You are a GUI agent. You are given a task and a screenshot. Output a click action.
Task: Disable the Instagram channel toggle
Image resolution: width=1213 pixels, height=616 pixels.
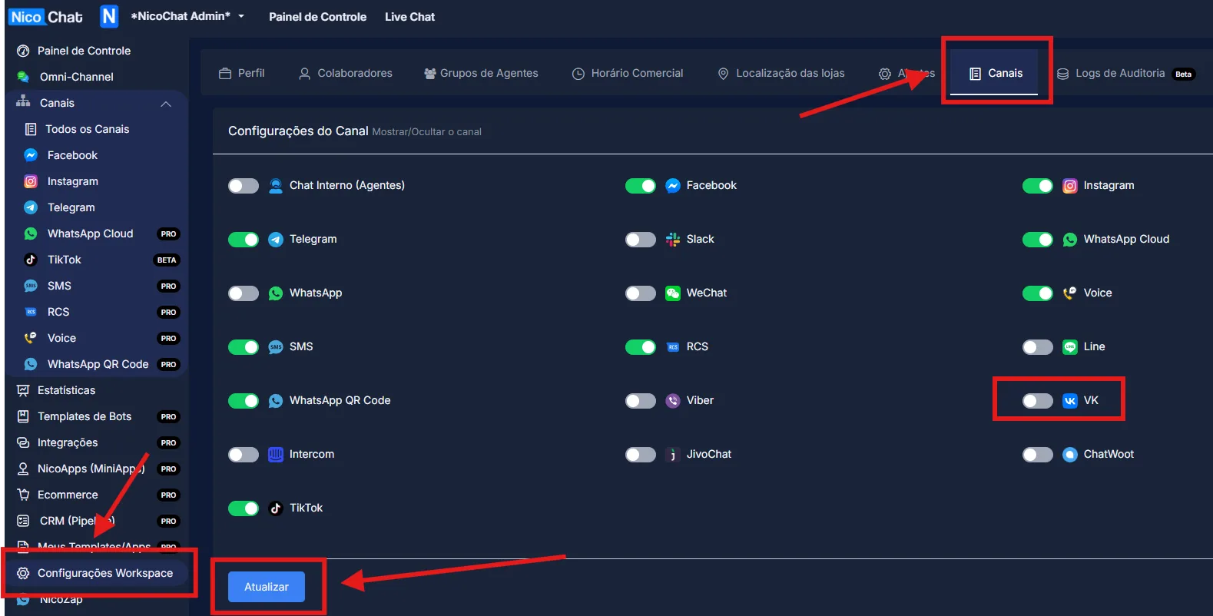coord(1038,186)
